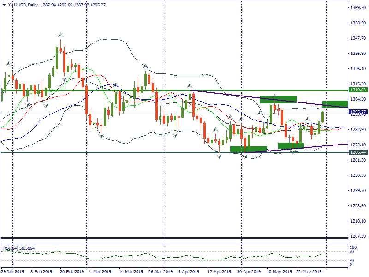The image size is (369, 277).
Task: Select the bottom-left green rectangle on the support line
Action: point(248,149)
